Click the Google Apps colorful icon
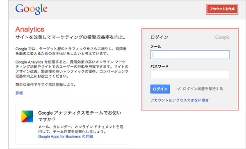 [x=27, y=116]
